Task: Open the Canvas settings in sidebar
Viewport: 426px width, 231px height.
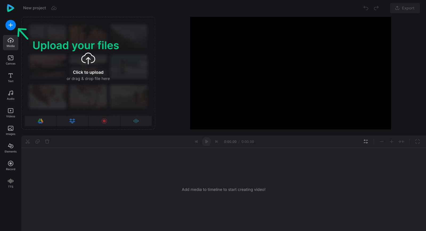Action: tap(11, 60)
